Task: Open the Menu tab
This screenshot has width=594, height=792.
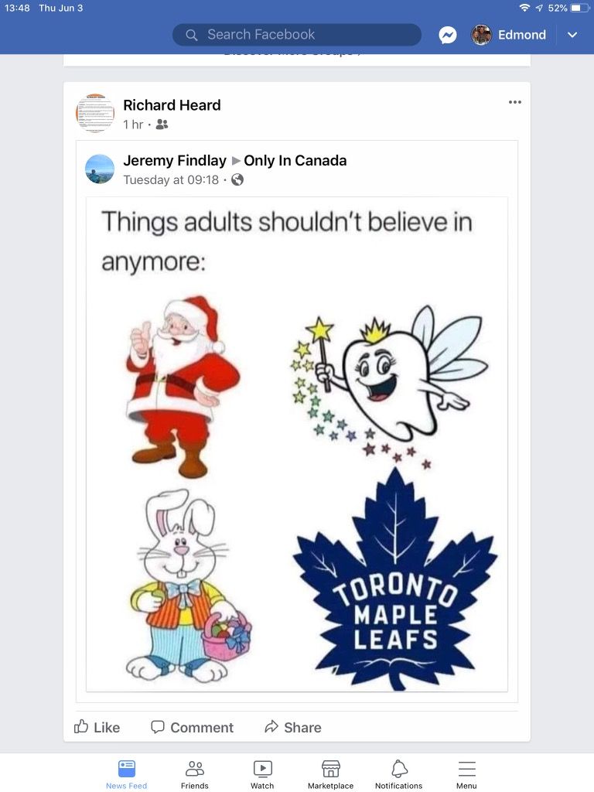Action: pyautogui.click(x=466, y=773)
